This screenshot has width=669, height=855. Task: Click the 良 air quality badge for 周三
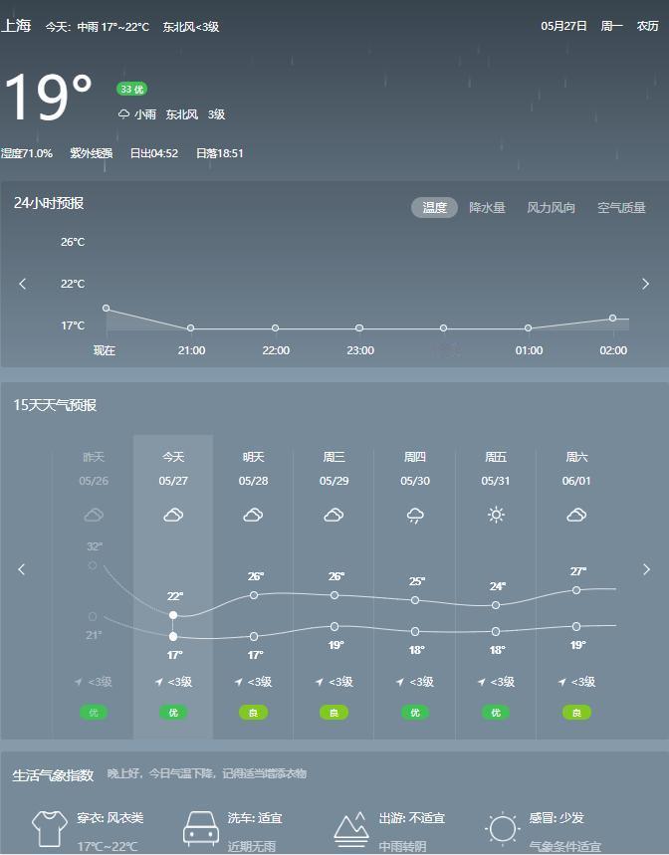[x=334, y=713]
